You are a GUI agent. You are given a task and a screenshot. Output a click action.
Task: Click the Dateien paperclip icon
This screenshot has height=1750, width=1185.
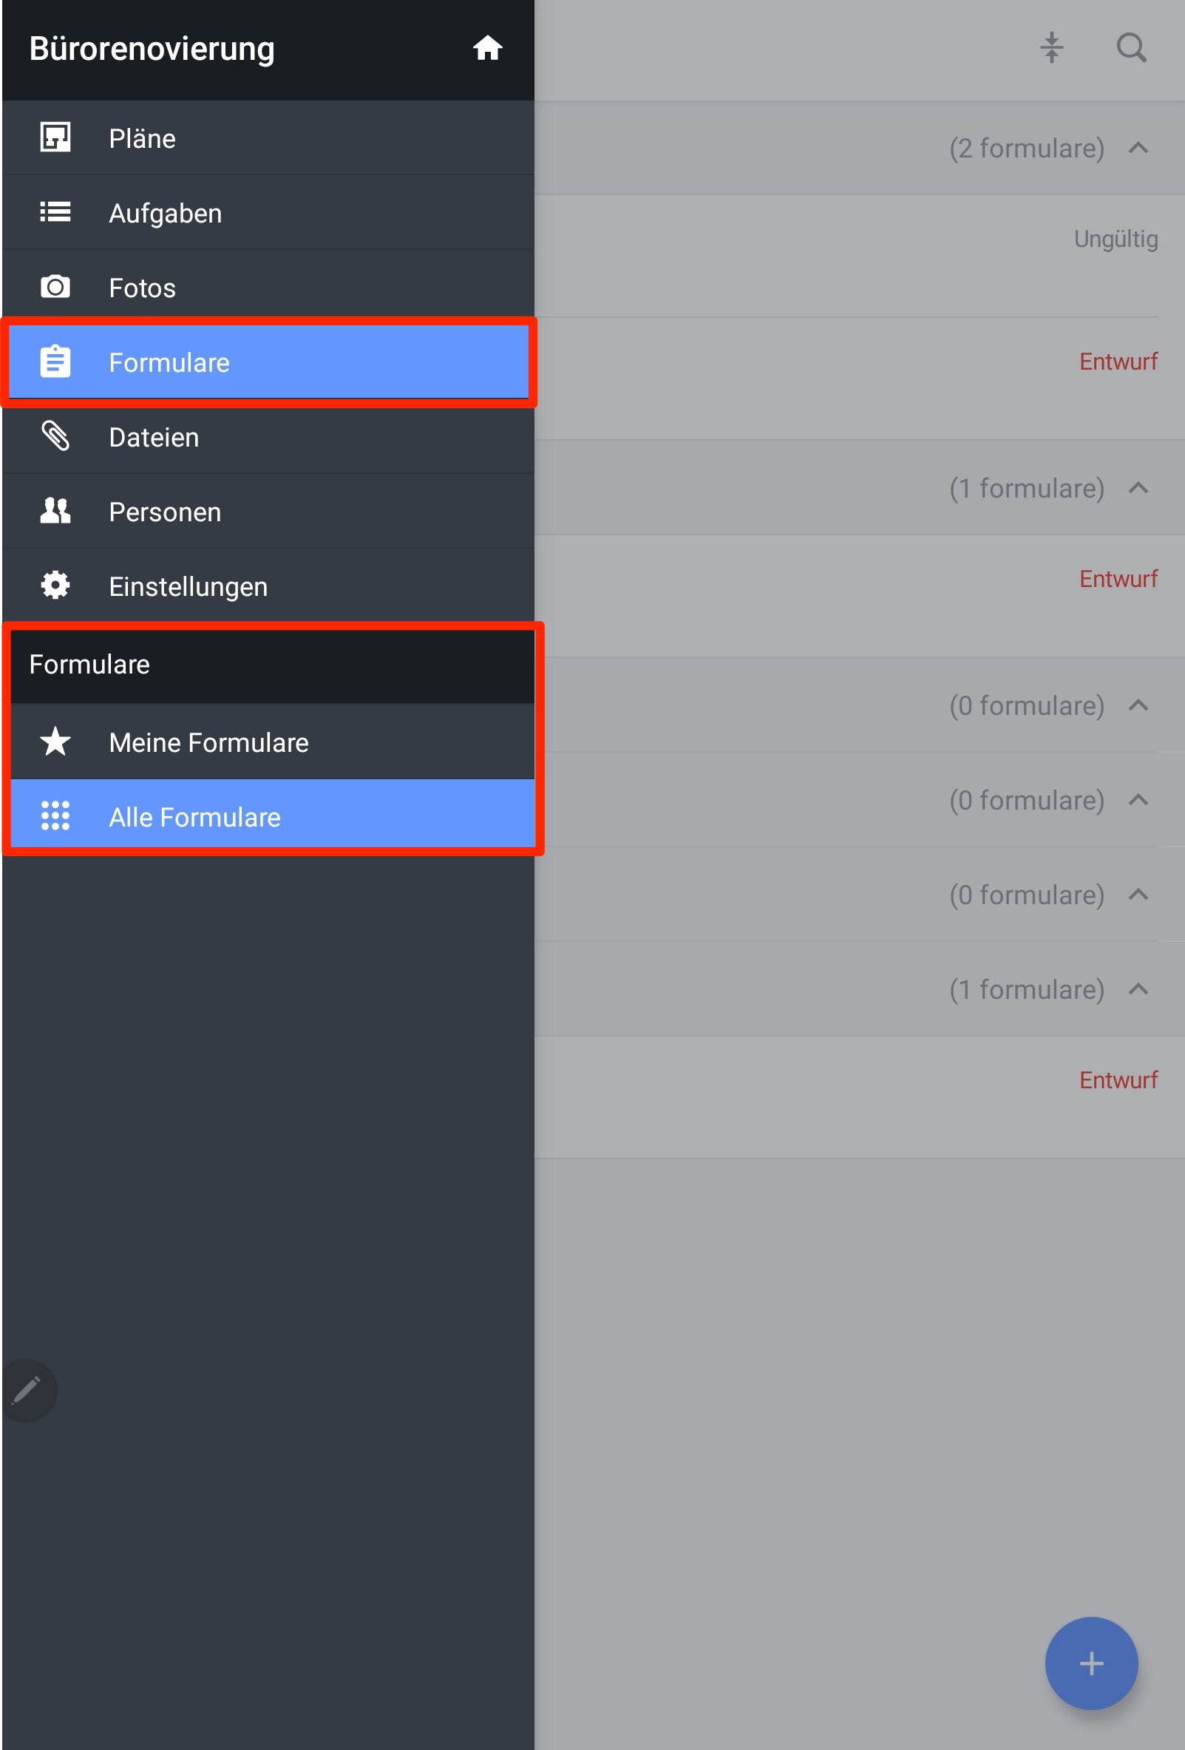(55, 436)
